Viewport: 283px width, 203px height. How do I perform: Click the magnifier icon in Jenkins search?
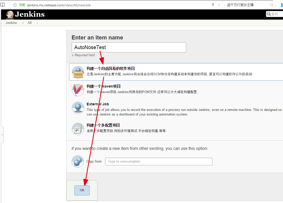click(269, 14)
